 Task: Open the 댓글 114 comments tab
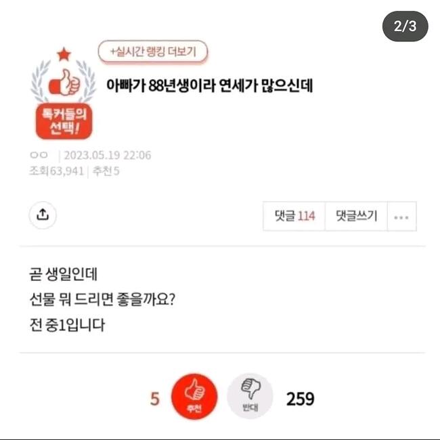tap(294, 217)
